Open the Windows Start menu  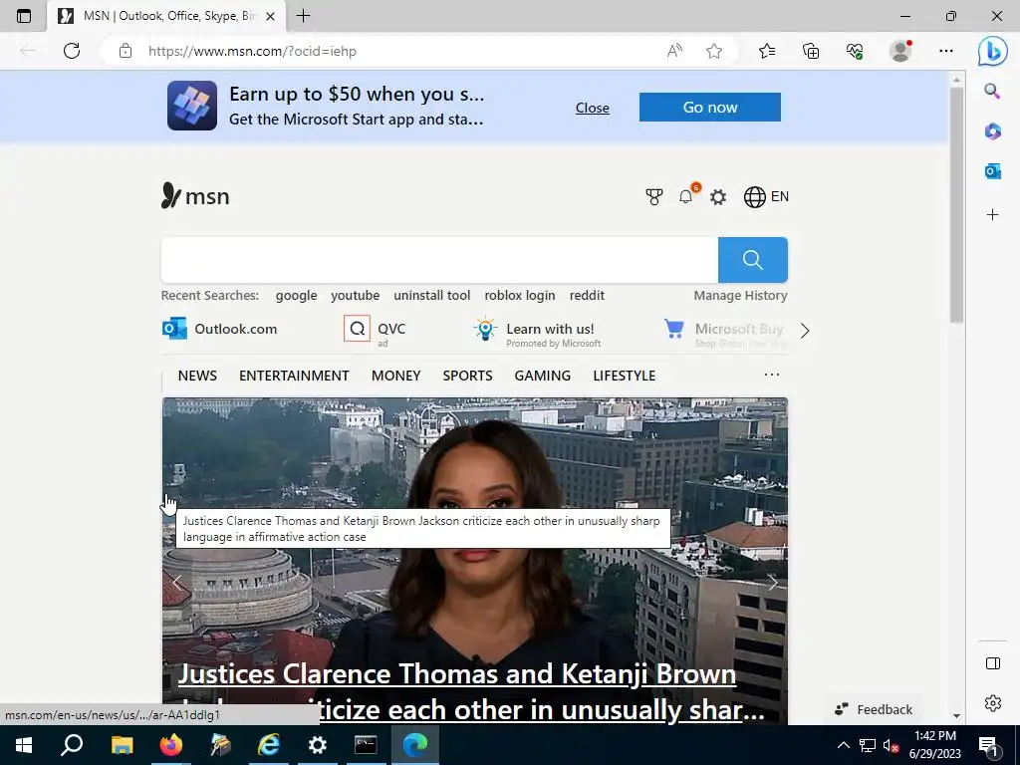[x=24, y=745]
